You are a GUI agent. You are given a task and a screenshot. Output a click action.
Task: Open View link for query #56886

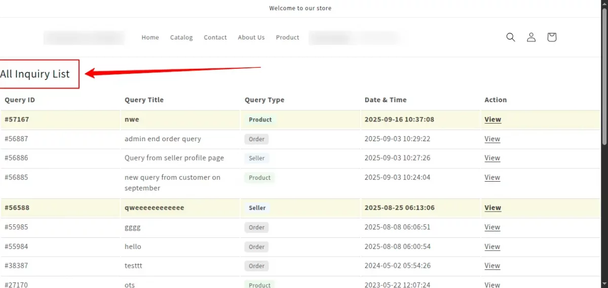492,158
